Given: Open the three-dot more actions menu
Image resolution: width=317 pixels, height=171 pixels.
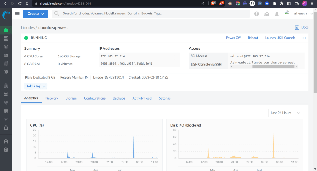Looking at the screenshot, I should pos(304,38).
